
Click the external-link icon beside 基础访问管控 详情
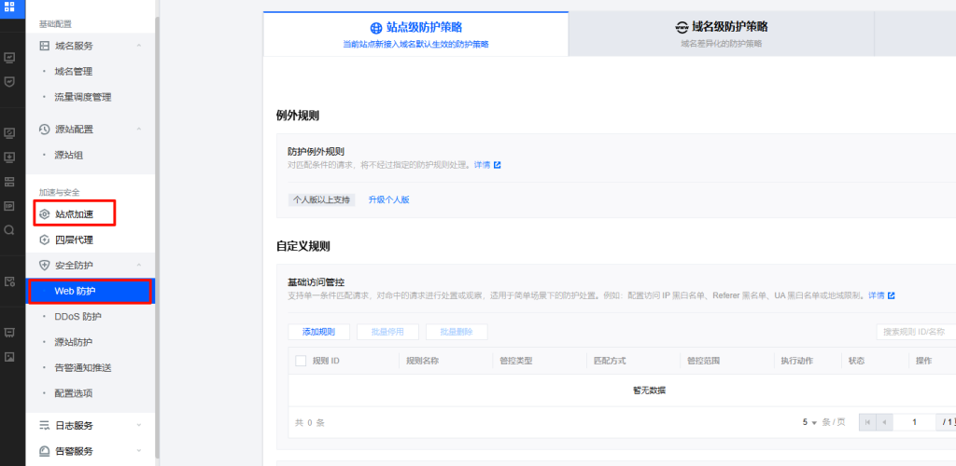pos(892,295)
